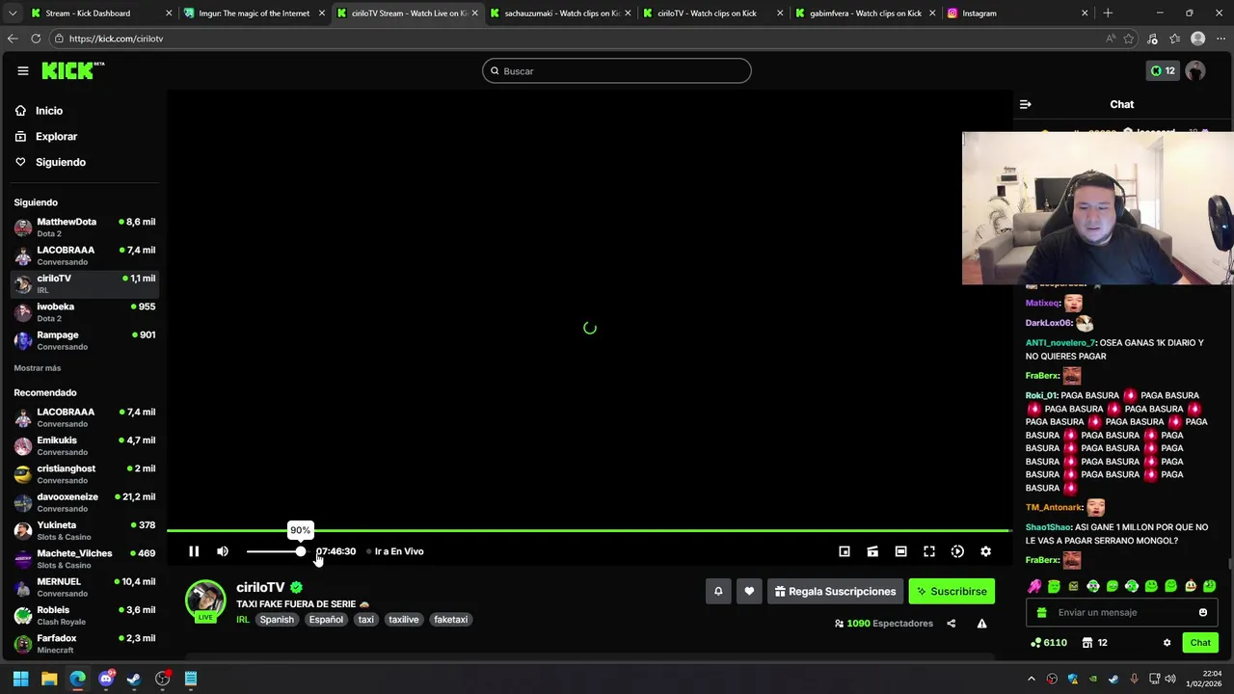Image resolution: width=1234 pixels, height=694 pixels.
Task: Open MatthewDota channel in sidebar
Action: click(x=84, y=227)
